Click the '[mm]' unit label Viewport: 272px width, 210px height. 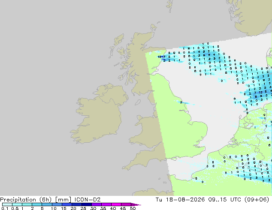[63, 200]
